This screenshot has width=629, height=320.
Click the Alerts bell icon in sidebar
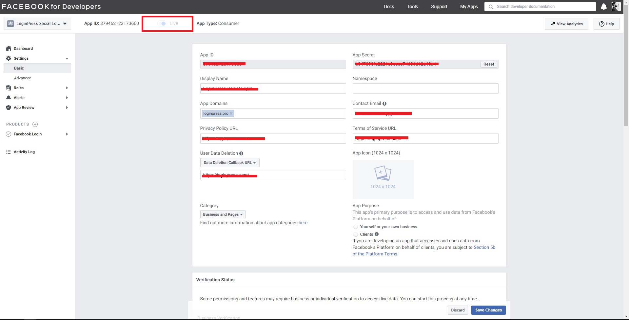point(9,98)
